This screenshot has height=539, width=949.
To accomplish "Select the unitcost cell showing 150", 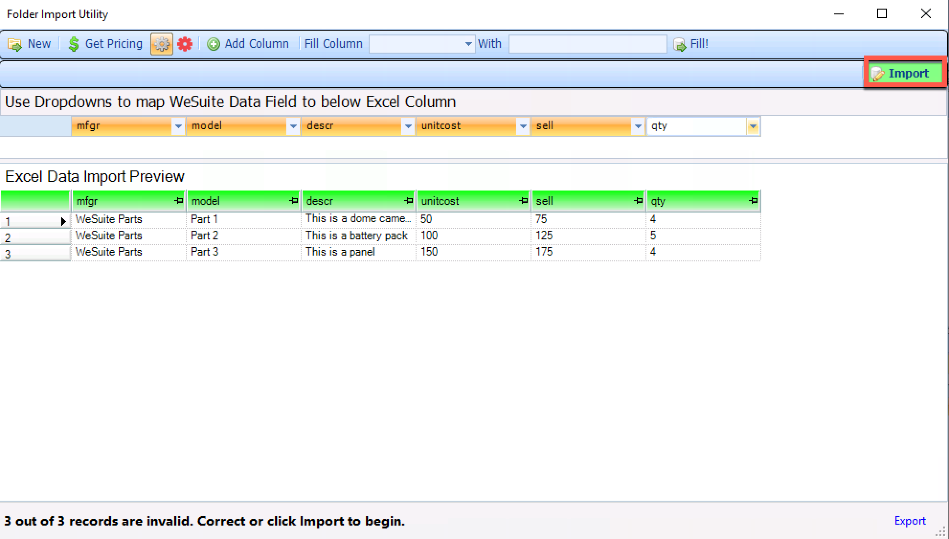I will (473, 252).
